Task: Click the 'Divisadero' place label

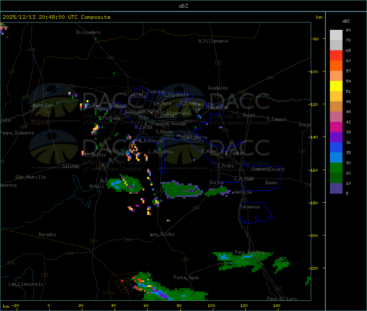Action: tap(88, 32)
